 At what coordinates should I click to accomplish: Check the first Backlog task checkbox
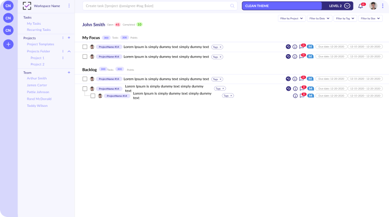[85, 79]
